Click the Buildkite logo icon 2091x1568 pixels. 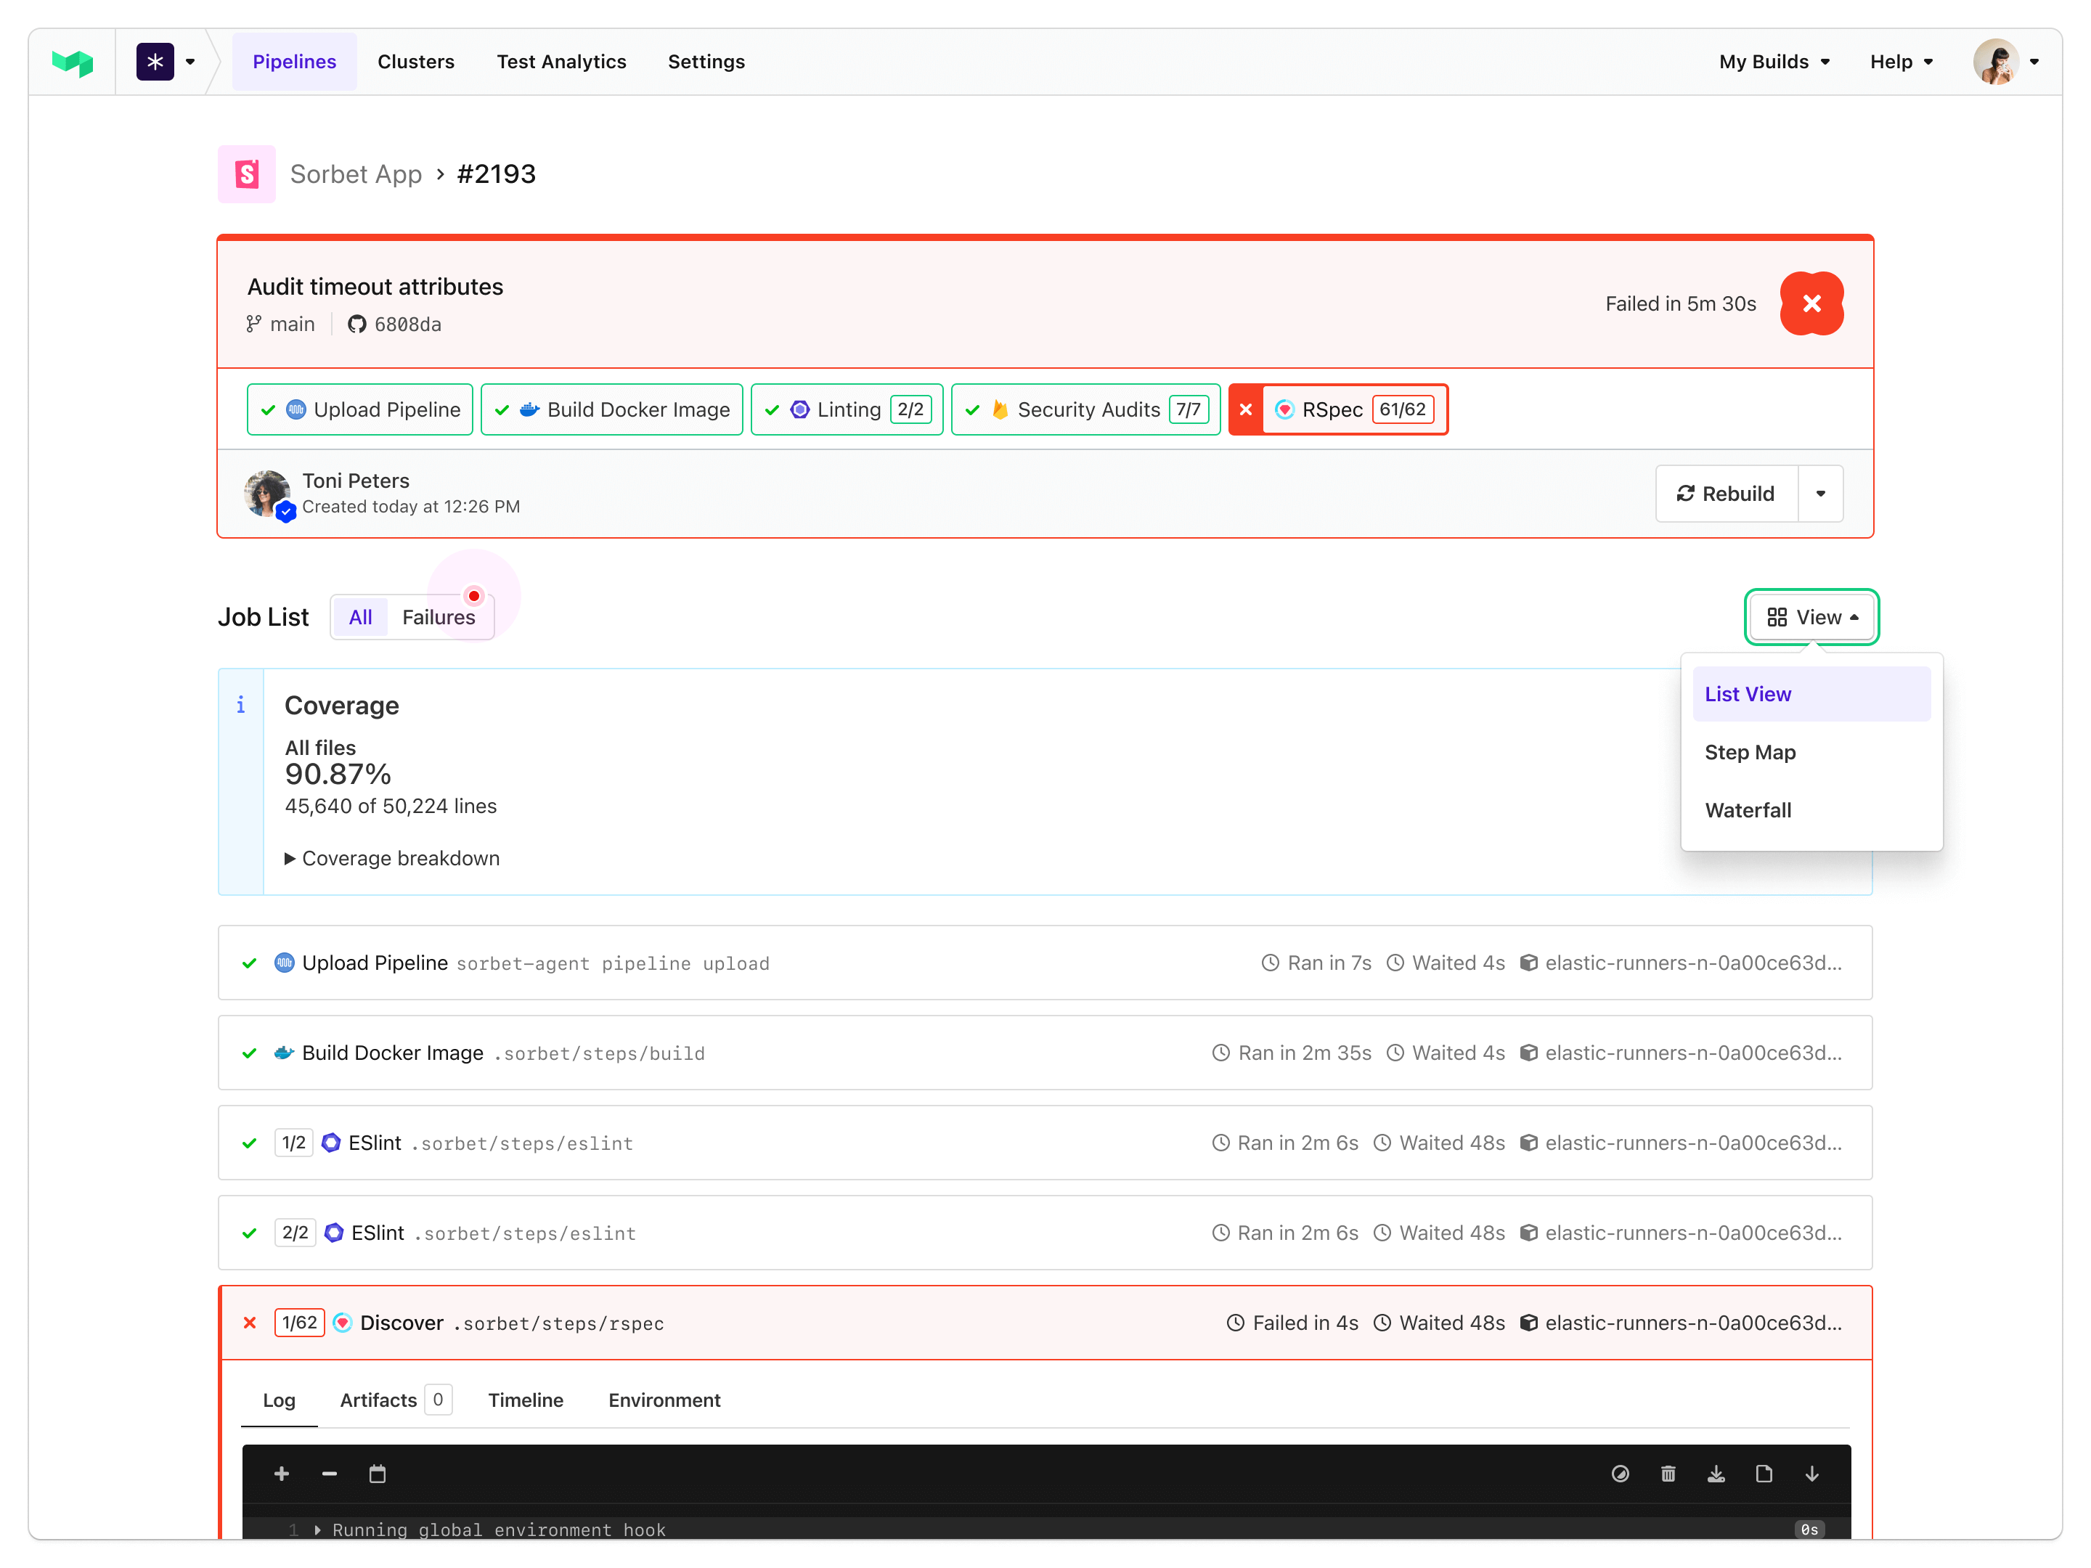point(72,62)
